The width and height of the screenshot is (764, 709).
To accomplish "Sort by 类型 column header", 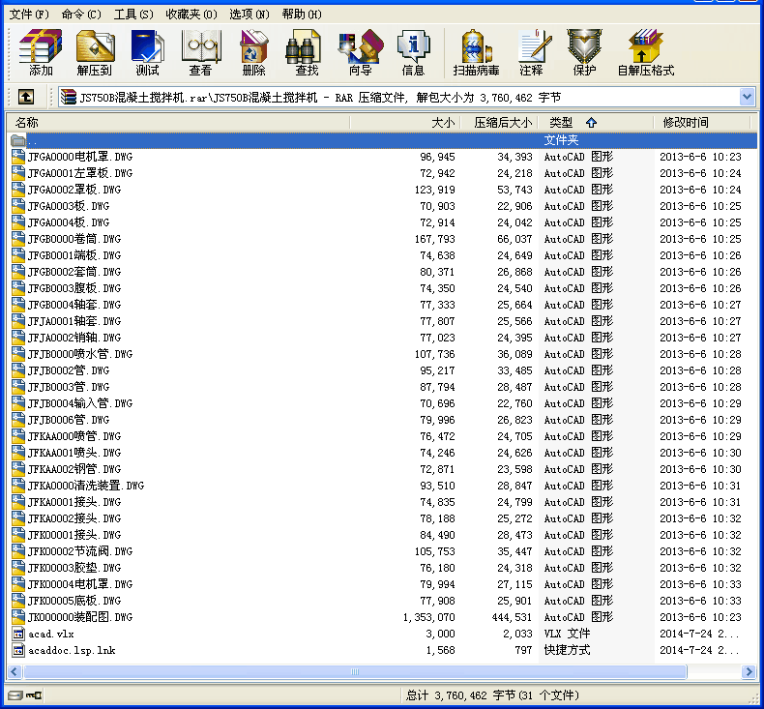I will coord(561,123).
